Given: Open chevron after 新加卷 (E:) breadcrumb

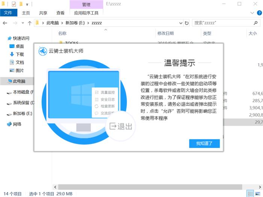Looking at the screenshot, I should tap(88, 23).
